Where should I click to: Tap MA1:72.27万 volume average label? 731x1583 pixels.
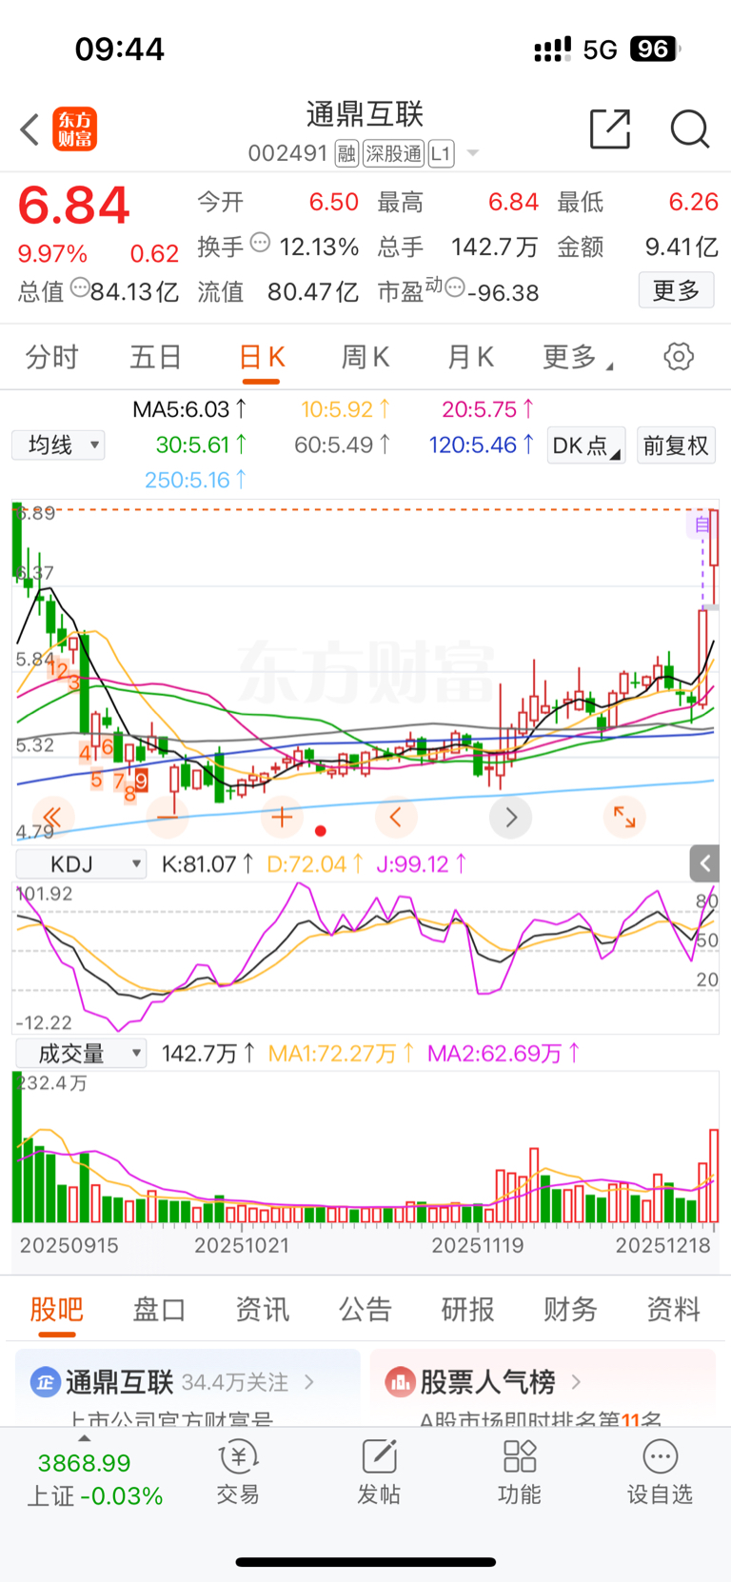pyautogui.click(x=342, y=1054)
